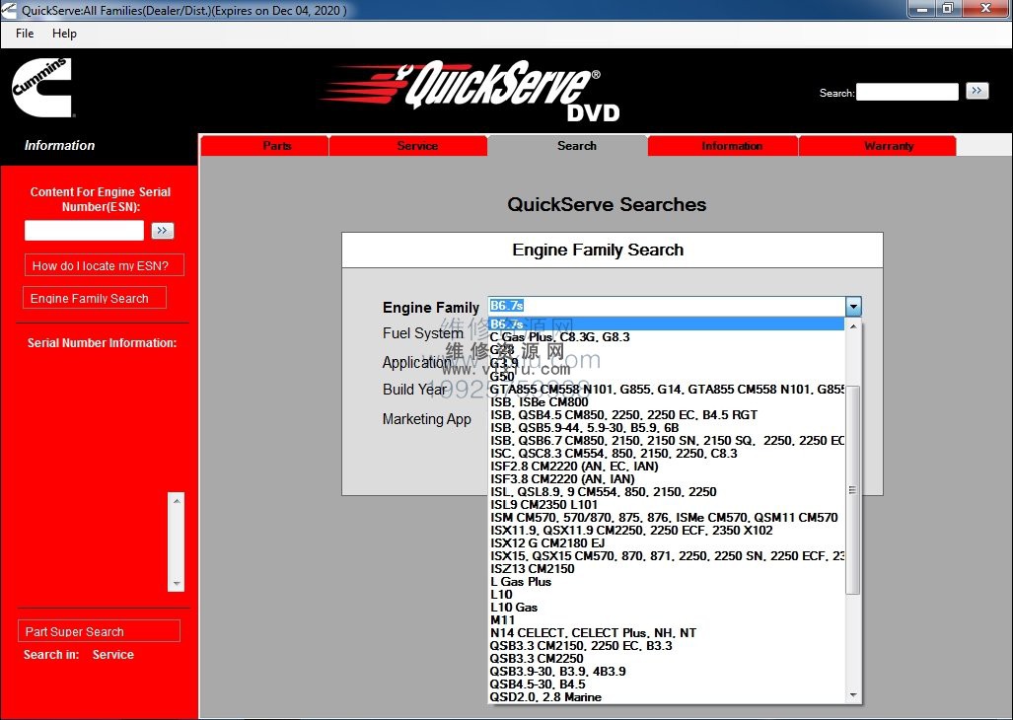The height and width of the screenshot is (720, 1013).
Task: Click the Part Super Search button
Action: [x=99, y=631]
